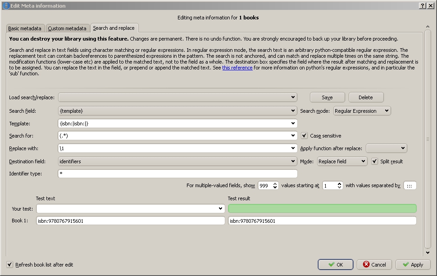Image resolution: width=437 pixels, height=276 pixels.
Task: Click the scroll up arrow of the panel
Action: [428, 27]
